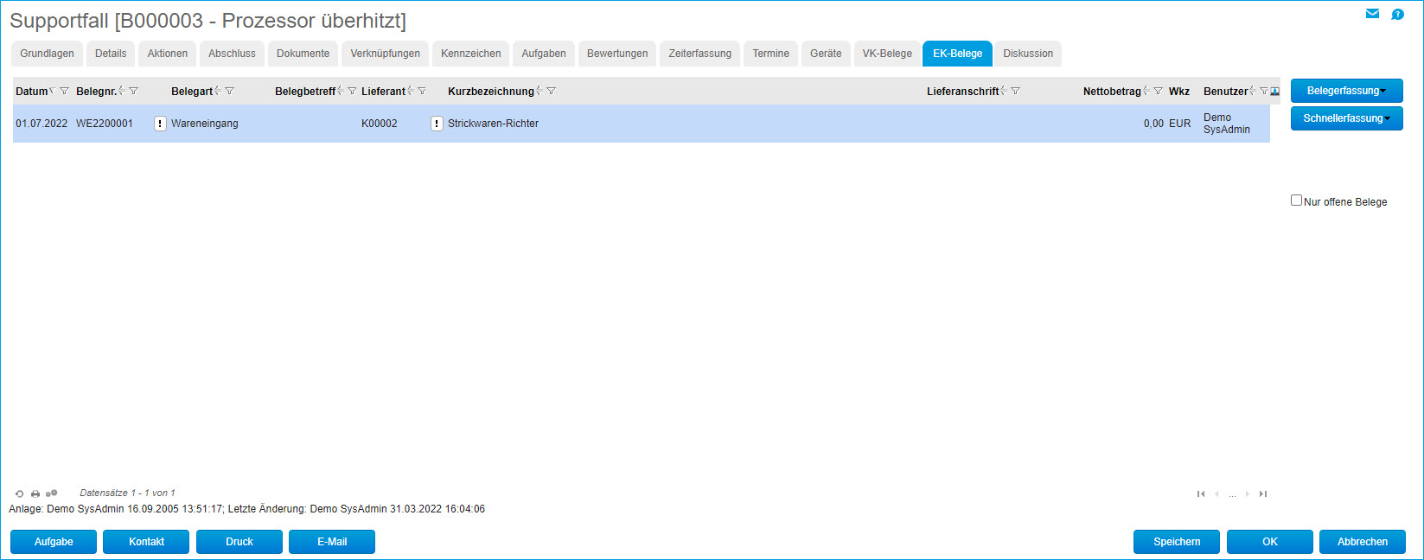Screen dimensions: 1424x560
Task: Filter the Lieferant column
Action: pyautogui.click(x=421, y=91)
